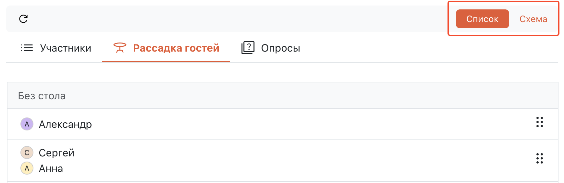
Task: Click the refresh icon in the toolbar
Action: pyautogui.click(x=23, y=19)
